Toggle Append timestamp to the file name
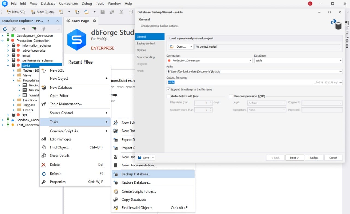The height and width of the screenshot is (214, 350). click(168, 89)
